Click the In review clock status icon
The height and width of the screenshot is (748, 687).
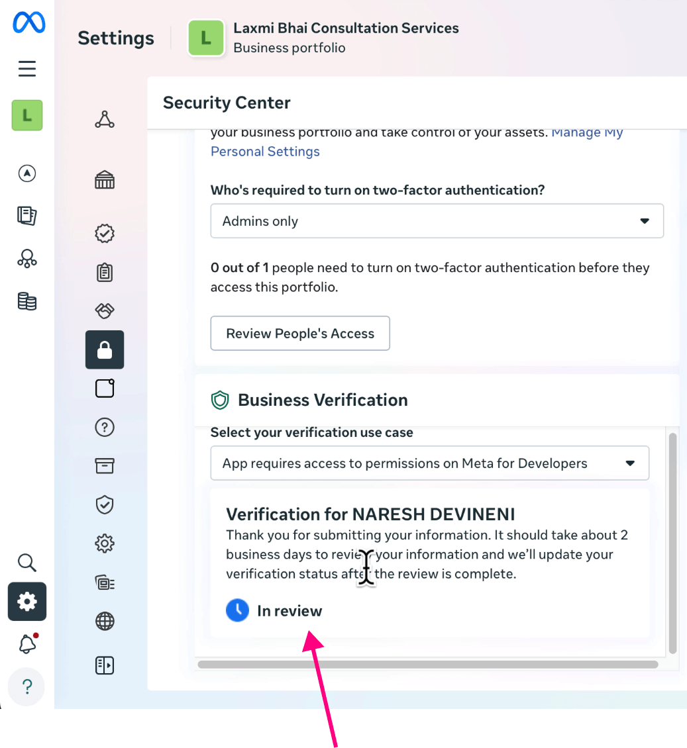237,610
